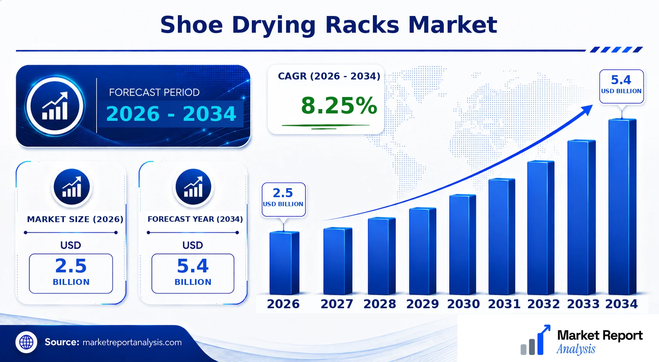659x362 pixels.
Task: Click the FORECAST YEAR (2034) label
Action: [195, 219]
